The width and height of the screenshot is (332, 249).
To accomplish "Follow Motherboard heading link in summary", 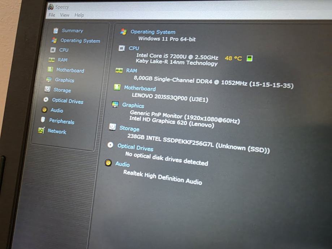I will tap(140, 88).
